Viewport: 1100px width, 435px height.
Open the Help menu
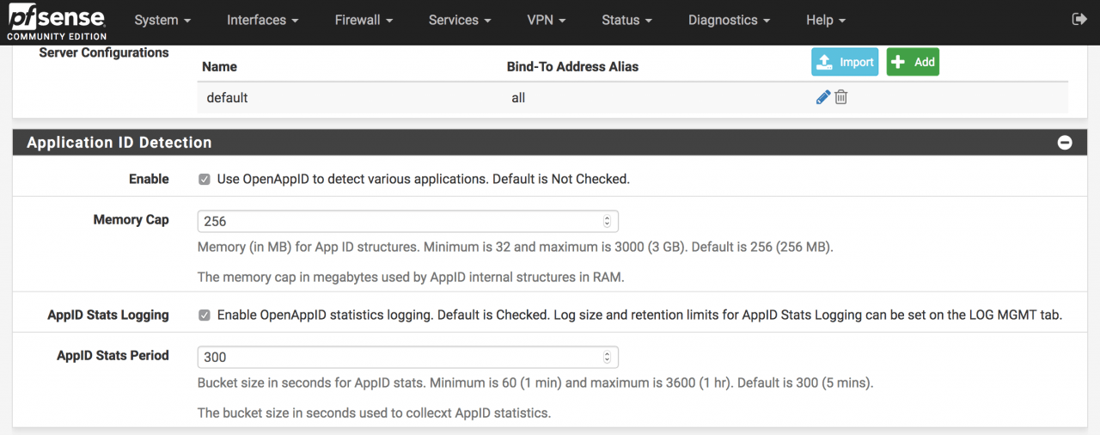coord(826,20)
